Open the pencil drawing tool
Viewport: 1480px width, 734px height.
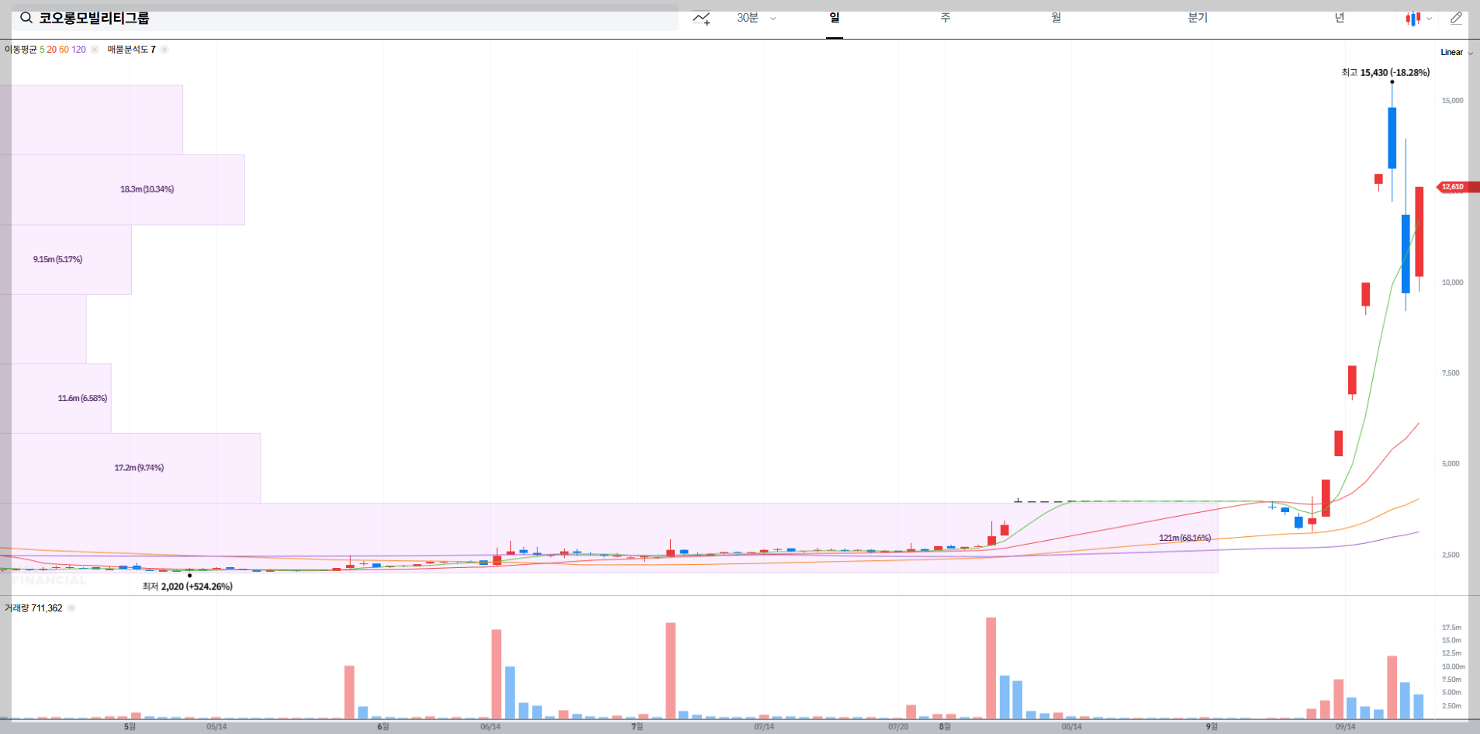(x=1456, y=18)
